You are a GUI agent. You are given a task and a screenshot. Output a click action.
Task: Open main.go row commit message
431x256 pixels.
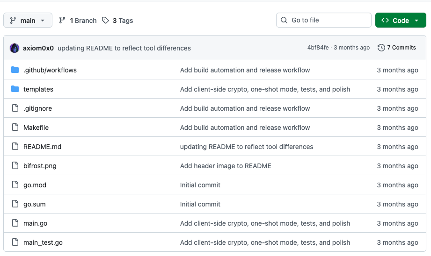pos(265,223)
